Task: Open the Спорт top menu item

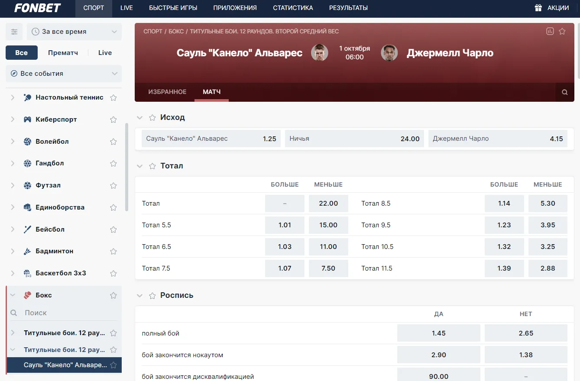Action: [94, 8]
